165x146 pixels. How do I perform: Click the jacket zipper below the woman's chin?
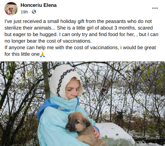pos(77,105)
